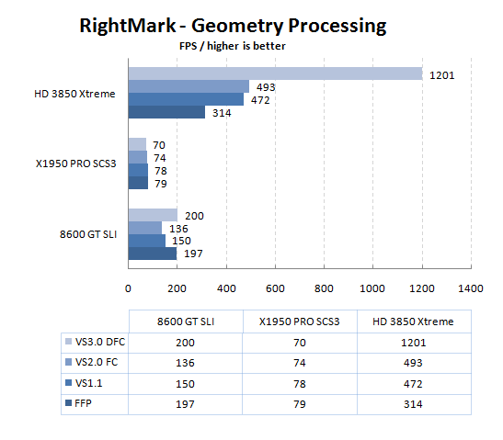Screen dimensions: 503x440
Task: Click the 197 data label beside its bar
Action: click(193, 254)
